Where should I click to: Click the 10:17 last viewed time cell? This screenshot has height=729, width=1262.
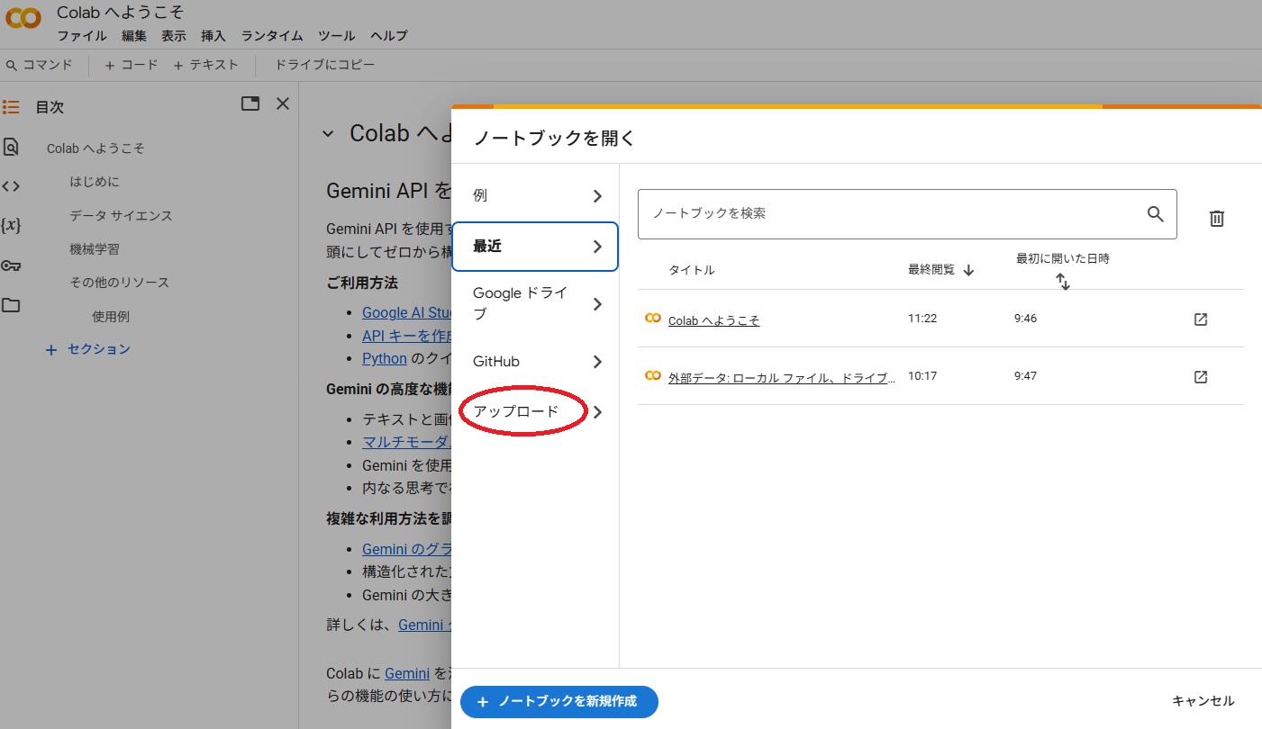(922, 376)
